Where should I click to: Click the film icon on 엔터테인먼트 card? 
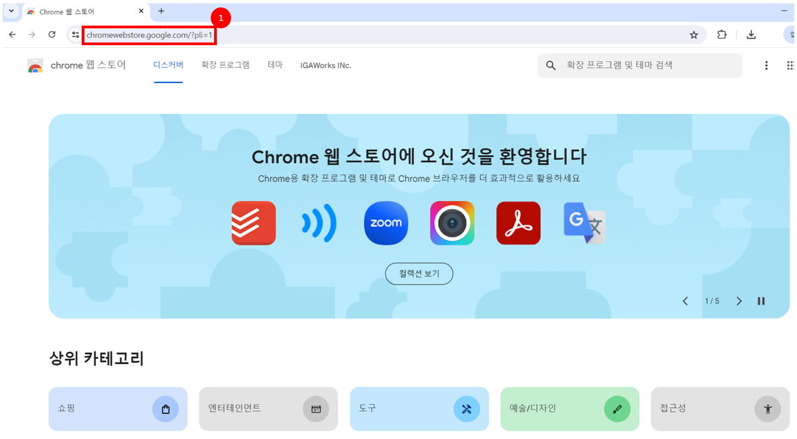pyautogui.click(x=316, y=409)
